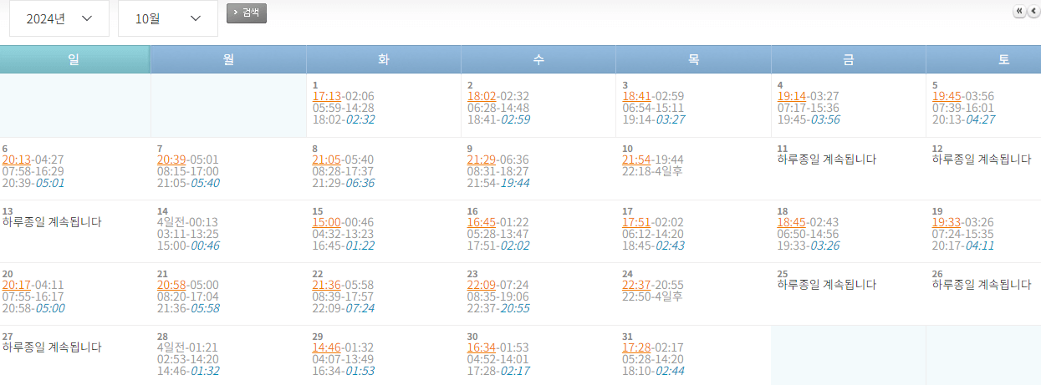This screenshot has width=1041, height=385.
Task: Click '하루종일 계속됩니다' on October 12
Action: pos(982,160)
